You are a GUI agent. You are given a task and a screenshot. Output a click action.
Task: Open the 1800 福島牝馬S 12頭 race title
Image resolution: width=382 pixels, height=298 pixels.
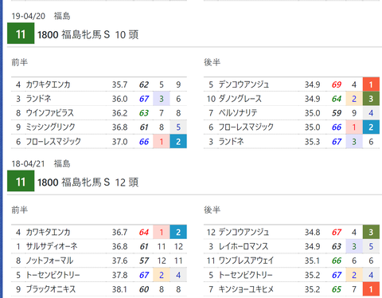(88, 182)
